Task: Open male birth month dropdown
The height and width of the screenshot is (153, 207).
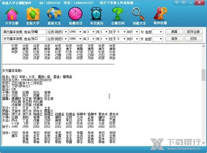Action: tap(91, 32)
